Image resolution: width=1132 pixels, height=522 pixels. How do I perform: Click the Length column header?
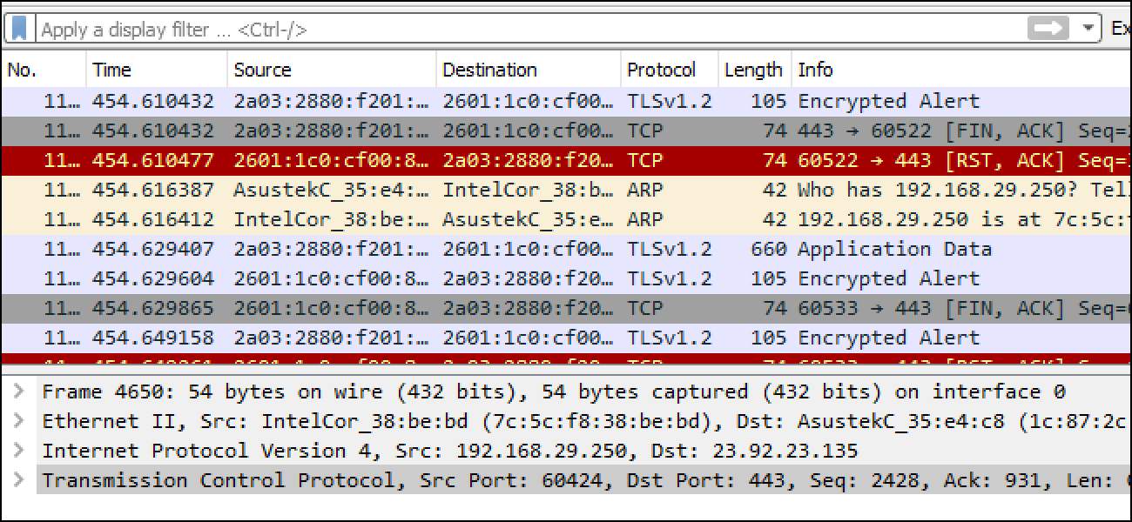[752, 70]
